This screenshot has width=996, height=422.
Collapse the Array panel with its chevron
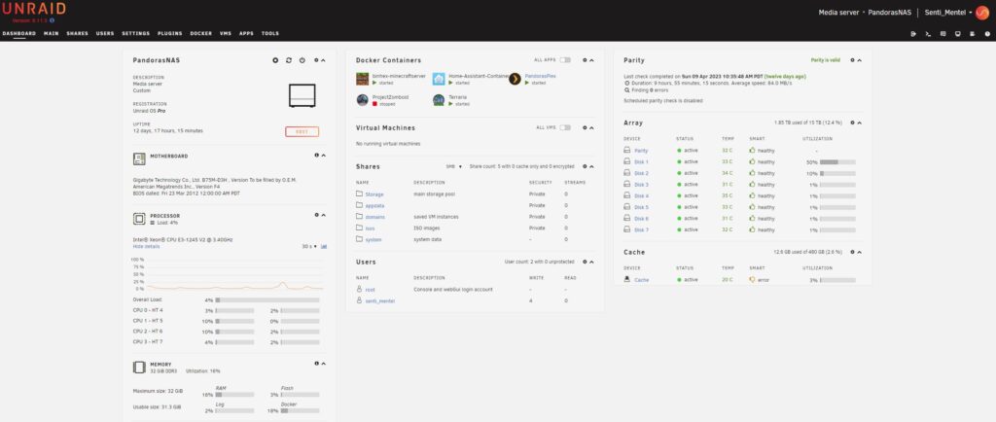coord(859,123)
